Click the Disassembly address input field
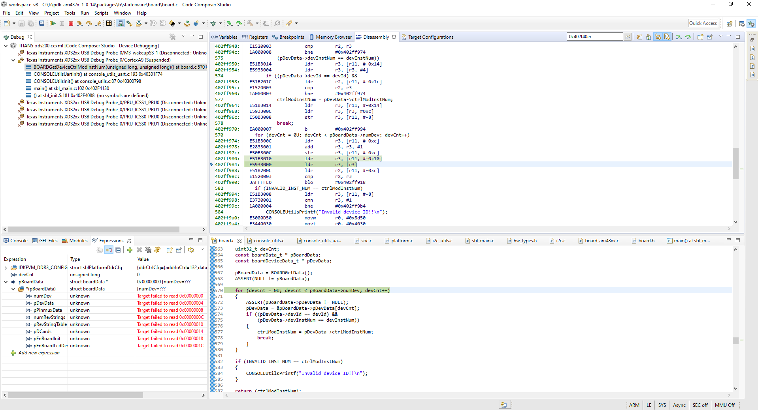Screen dimensions: 758x410 pyautogui.click(x=594, y=37)
